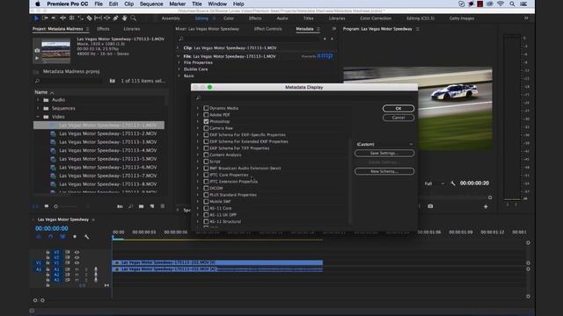Select Las Vegas Motor Speedway-170113-4.MOV
The width and height of the screenshot is (563, 316).
(x=107, y=150)
